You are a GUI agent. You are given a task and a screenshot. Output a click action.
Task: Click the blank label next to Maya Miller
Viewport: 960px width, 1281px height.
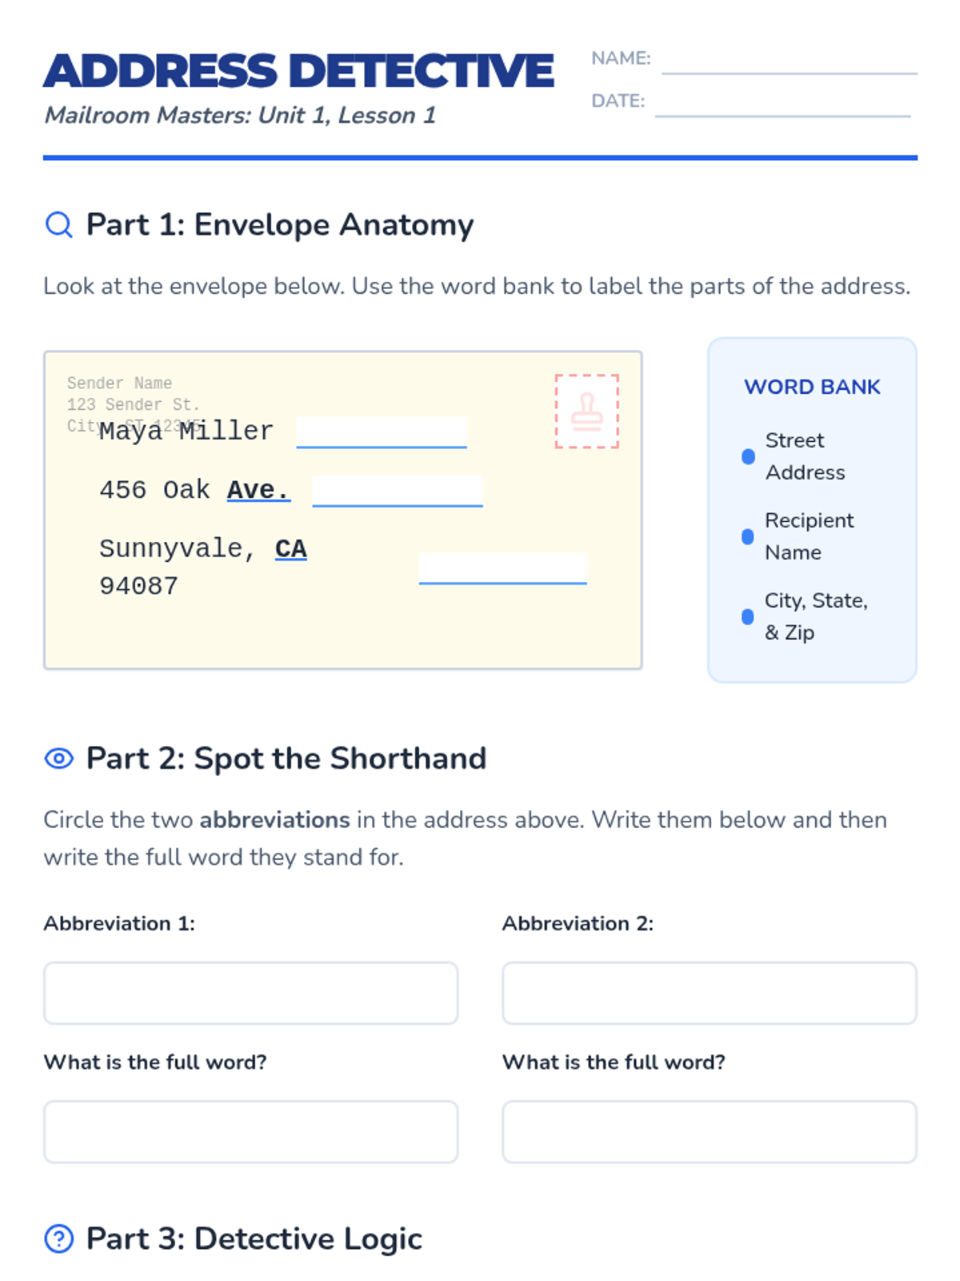[x=382, y=432]
